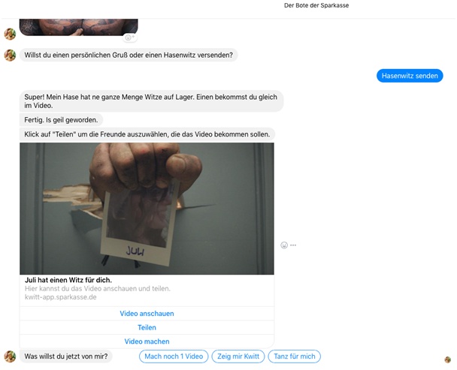Select "Video anschauen" on the card
The width and height of the screenshot is (457, 370).
147,314
